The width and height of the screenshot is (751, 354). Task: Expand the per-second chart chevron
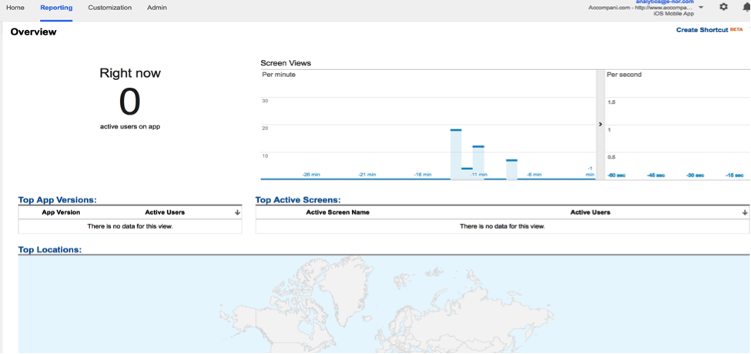600,125
